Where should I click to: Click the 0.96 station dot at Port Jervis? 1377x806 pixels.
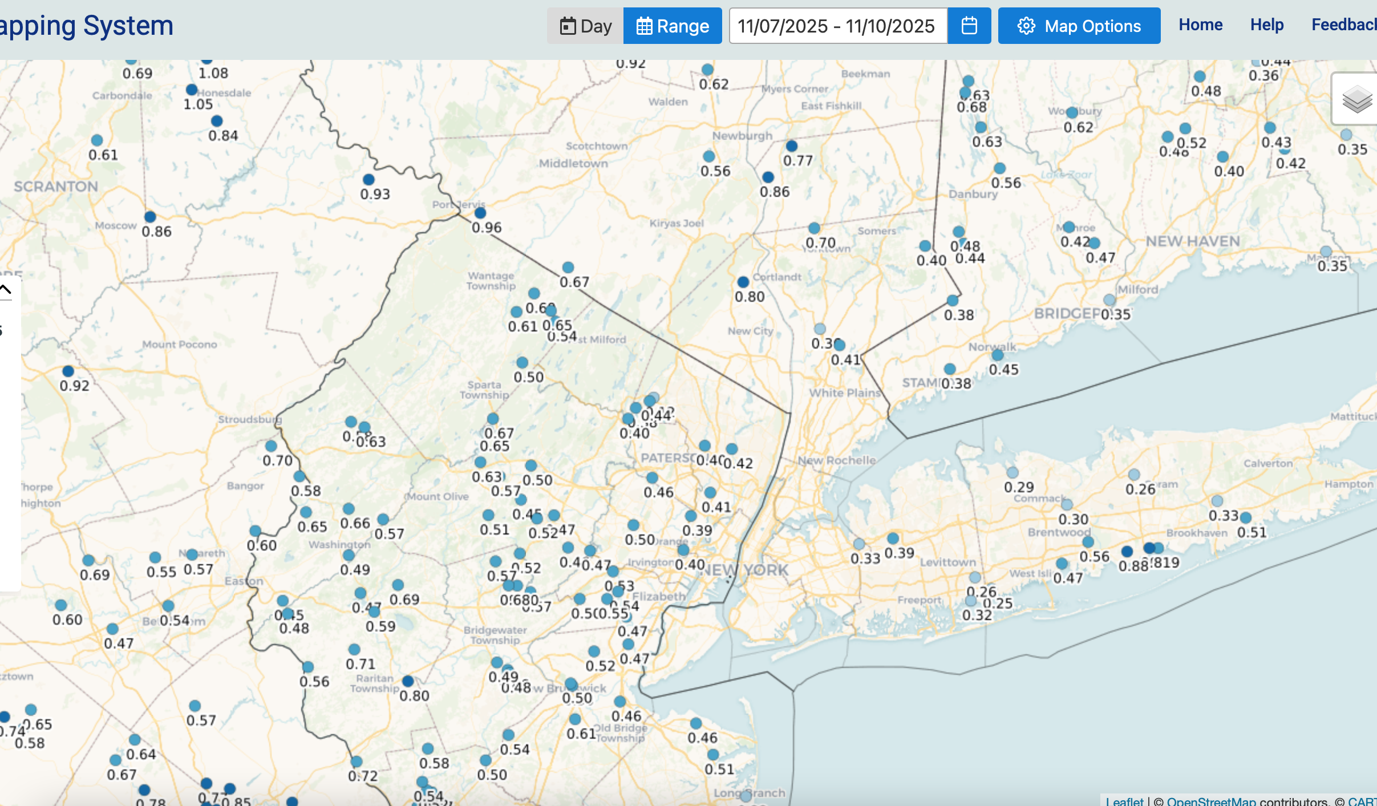point(480,213)
